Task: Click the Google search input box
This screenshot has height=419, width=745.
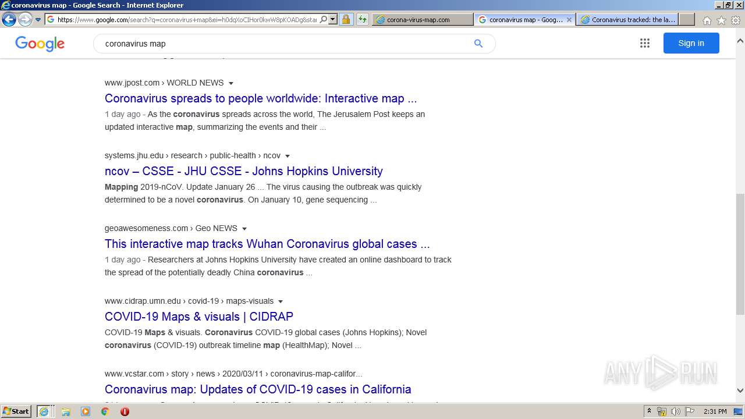Action: pyautogui.click(x=285, y=44)
